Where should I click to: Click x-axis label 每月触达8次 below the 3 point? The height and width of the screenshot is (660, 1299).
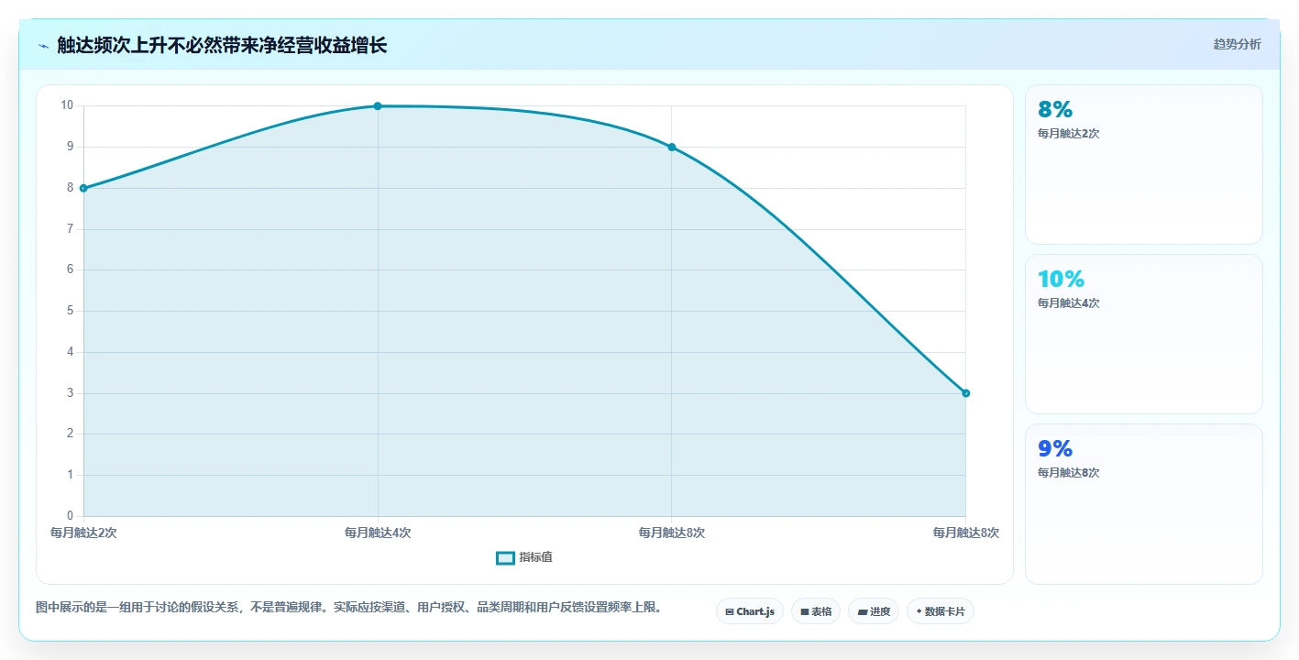pos(966,533)
